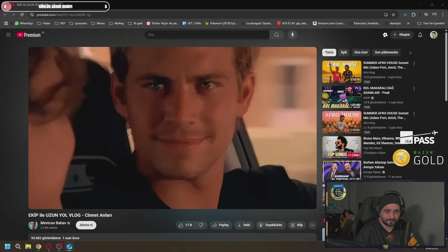
Task: Click the sparkle icon left of Oluştur
Action: point(385,35)
